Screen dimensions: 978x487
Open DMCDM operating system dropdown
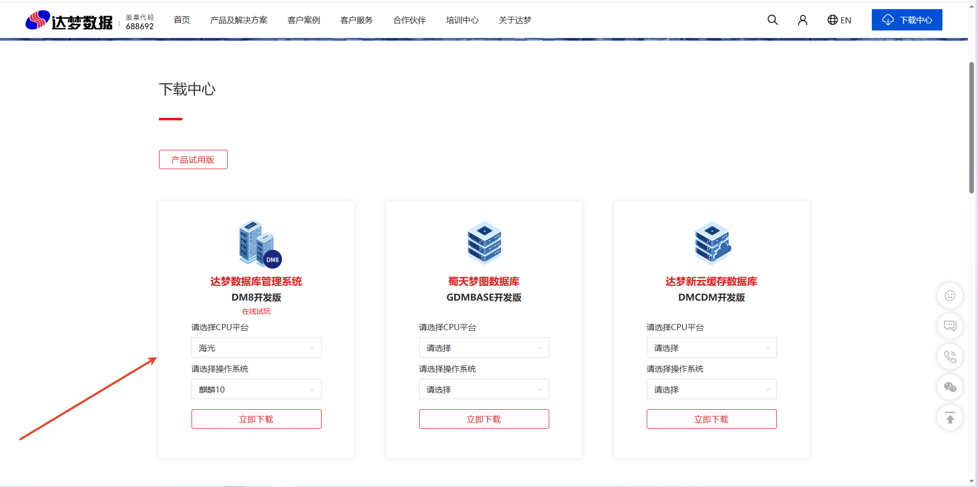pos(711,389)
